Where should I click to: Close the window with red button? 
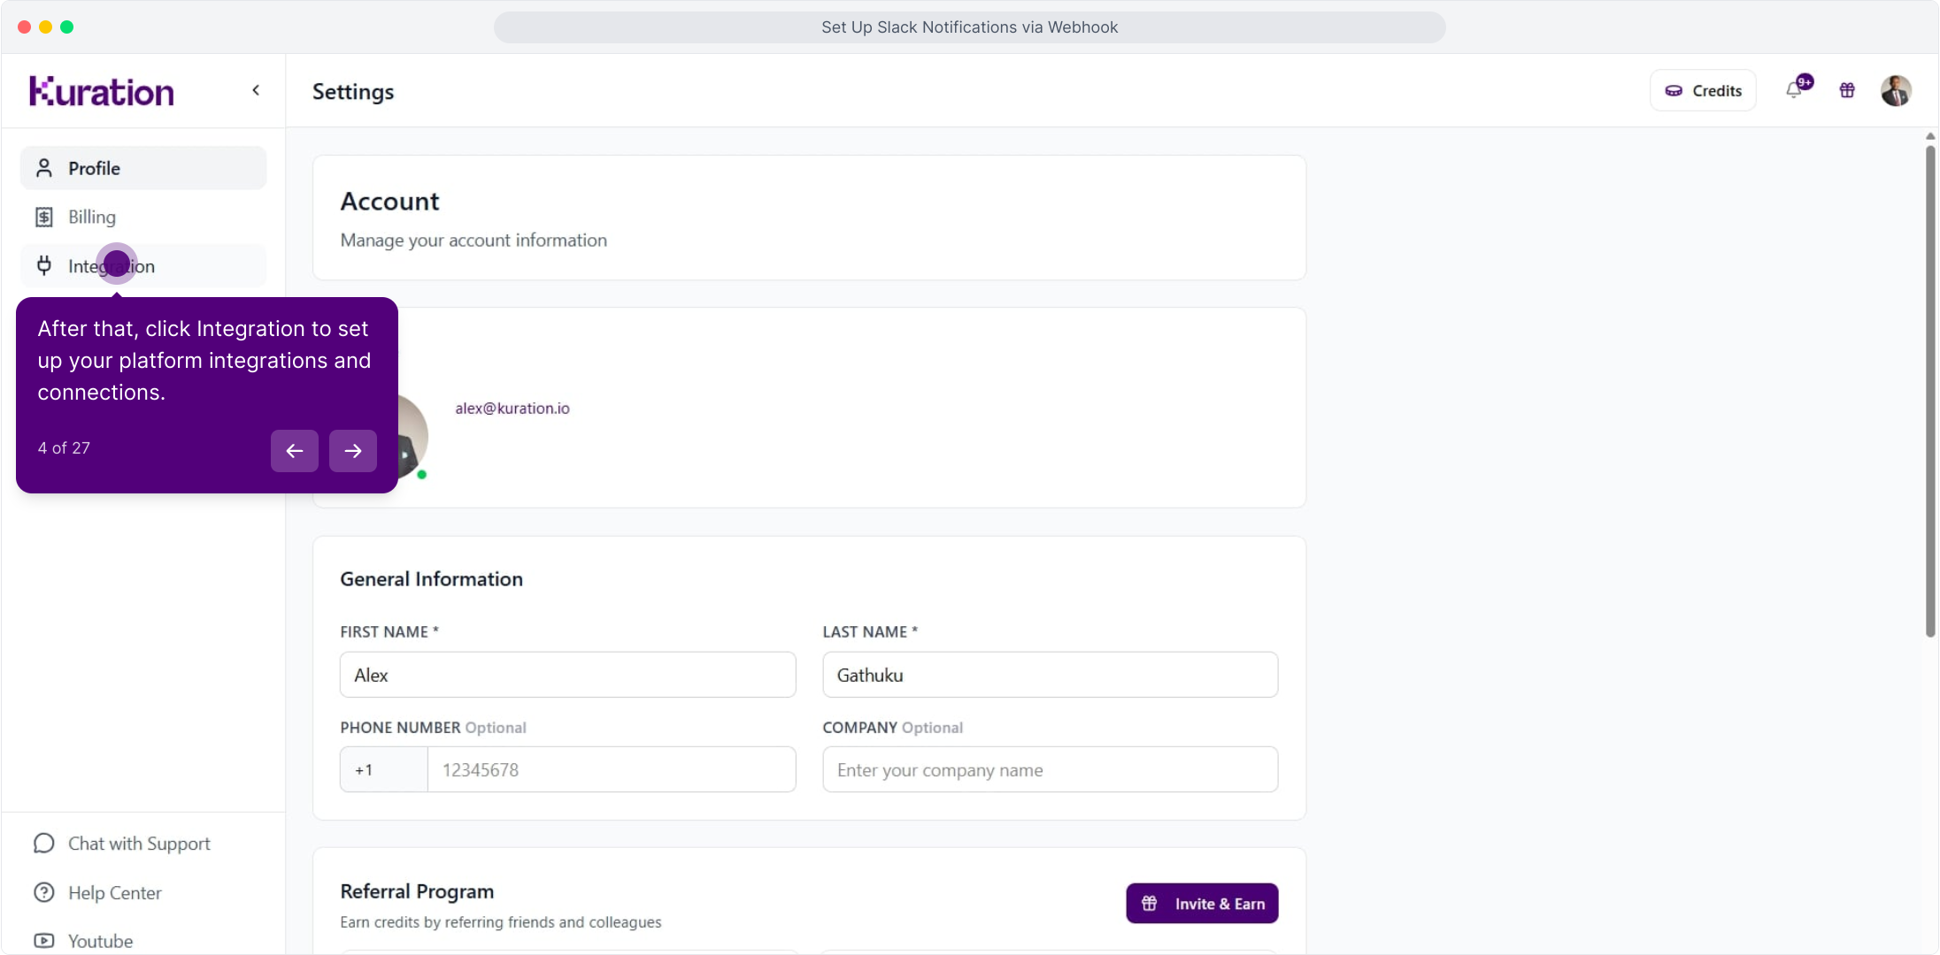tap(24, 27)
